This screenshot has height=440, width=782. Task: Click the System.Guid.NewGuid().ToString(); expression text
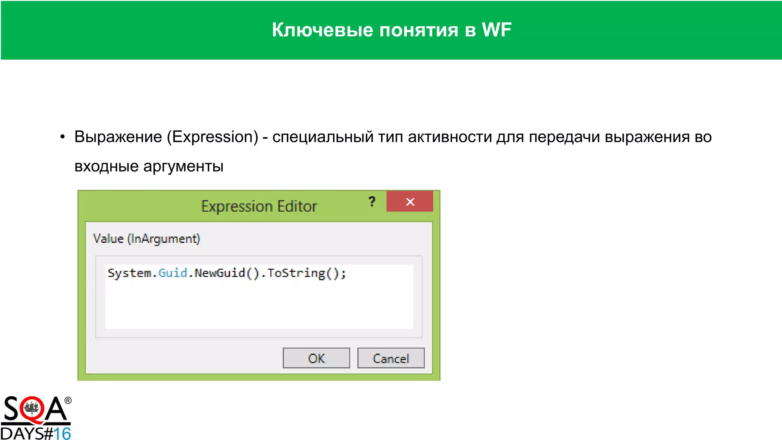pyautogui.click(x=227, y=273)
